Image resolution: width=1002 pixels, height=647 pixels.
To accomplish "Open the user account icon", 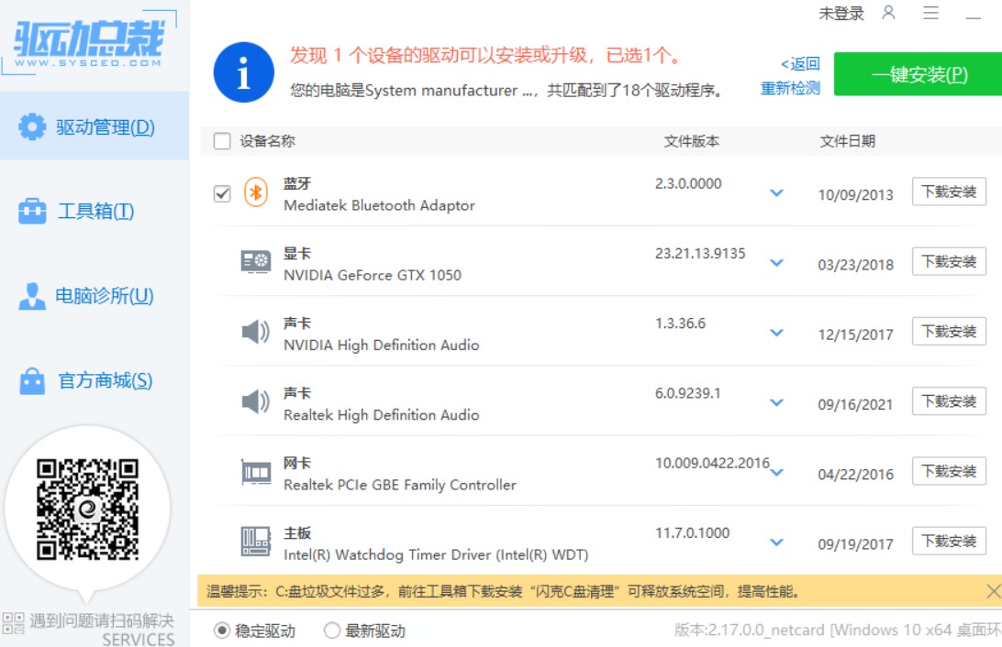I will click(x=888, y=13).
